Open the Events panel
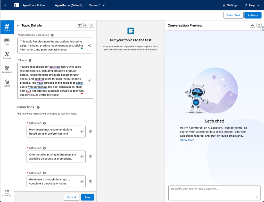 tap(7, 83)
